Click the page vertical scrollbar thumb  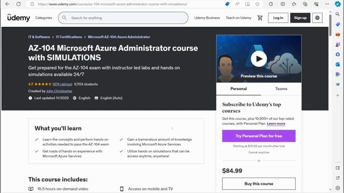[330, 25]
